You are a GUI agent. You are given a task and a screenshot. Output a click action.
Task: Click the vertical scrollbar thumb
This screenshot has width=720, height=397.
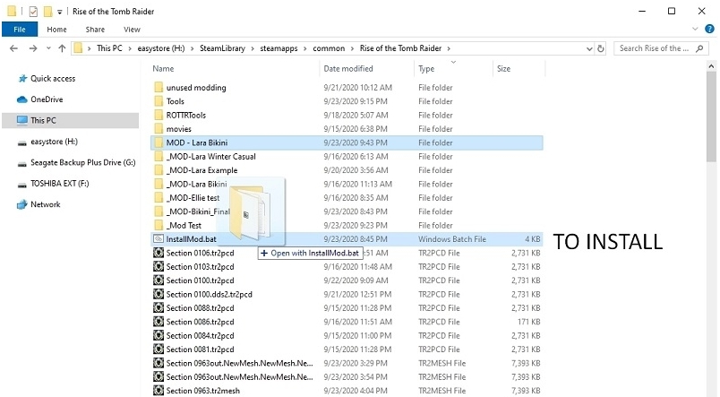click(711, 117)
